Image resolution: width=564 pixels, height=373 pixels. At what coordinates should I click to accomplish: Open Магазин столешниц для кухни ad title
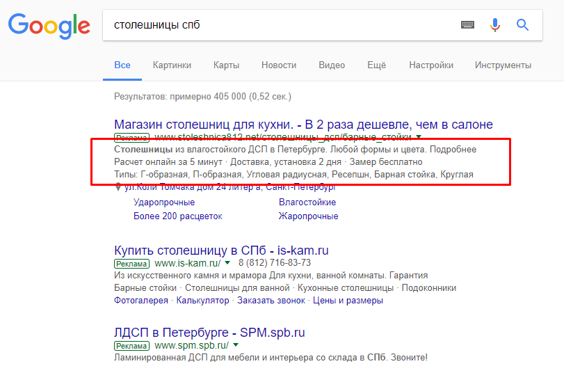303,124
